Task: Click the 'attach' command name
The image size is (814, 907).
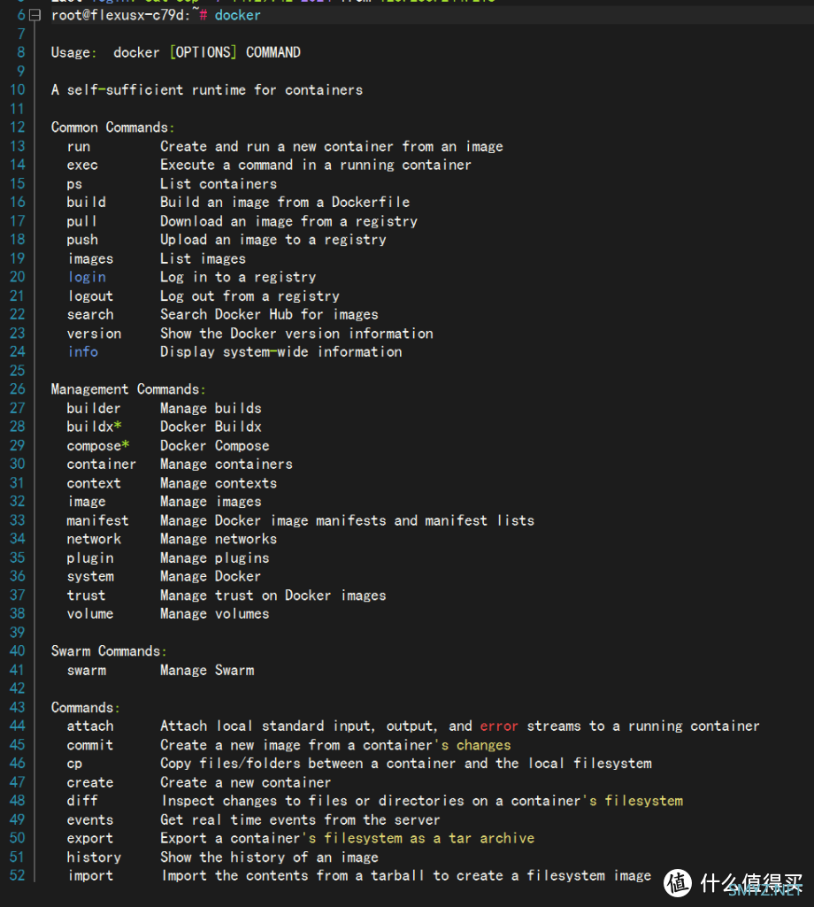Action: point(90,726)
